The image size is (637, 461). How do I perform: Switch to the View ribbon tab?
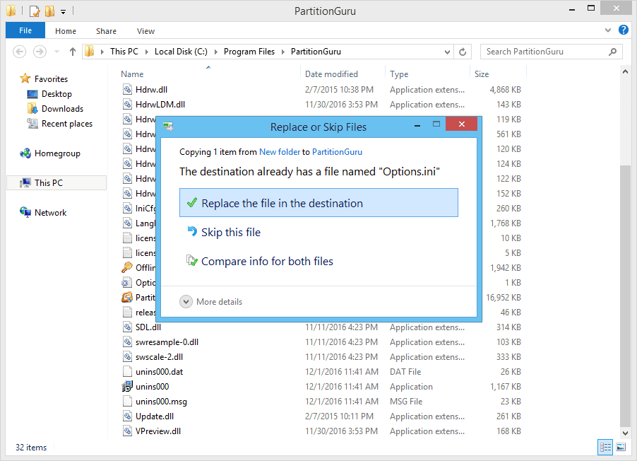145,31
